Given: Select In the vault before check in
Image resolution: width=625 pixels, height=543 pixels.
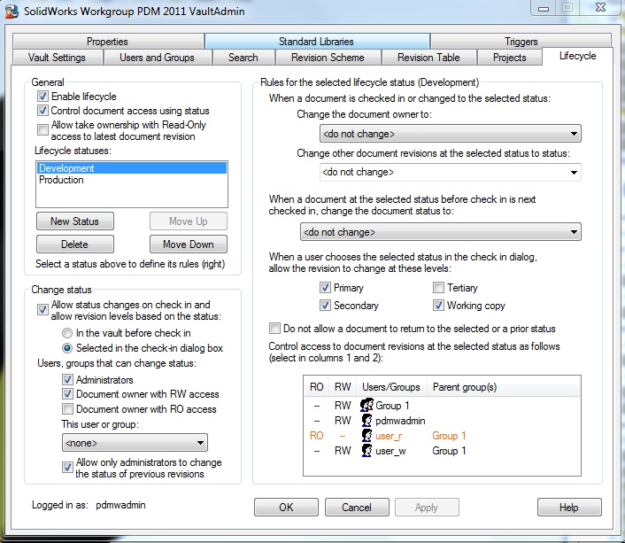Looking at the screenshot, I should coord(67,333).
